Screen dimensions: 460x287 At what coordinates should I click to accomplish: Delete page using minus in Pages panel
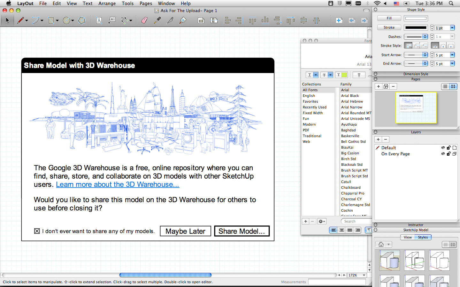click(x=393, y=86)
